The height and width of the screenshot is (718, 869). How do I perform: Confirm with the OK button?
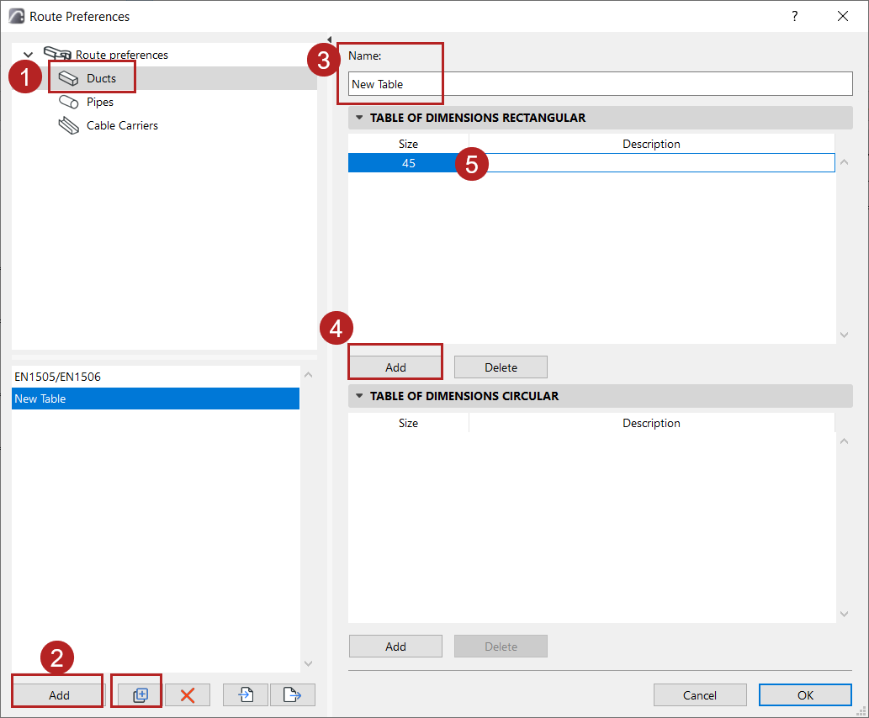(805, 694)
